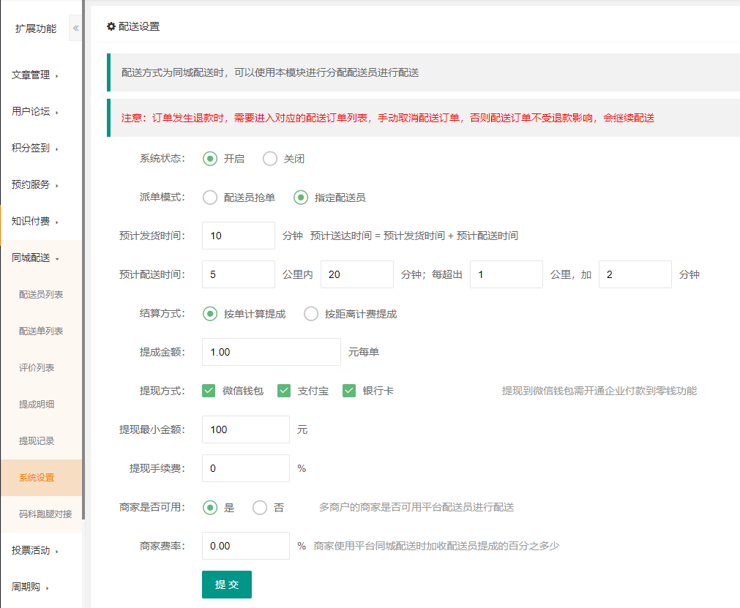Collapse the 同城配送 menu

(x=35, y=258)
